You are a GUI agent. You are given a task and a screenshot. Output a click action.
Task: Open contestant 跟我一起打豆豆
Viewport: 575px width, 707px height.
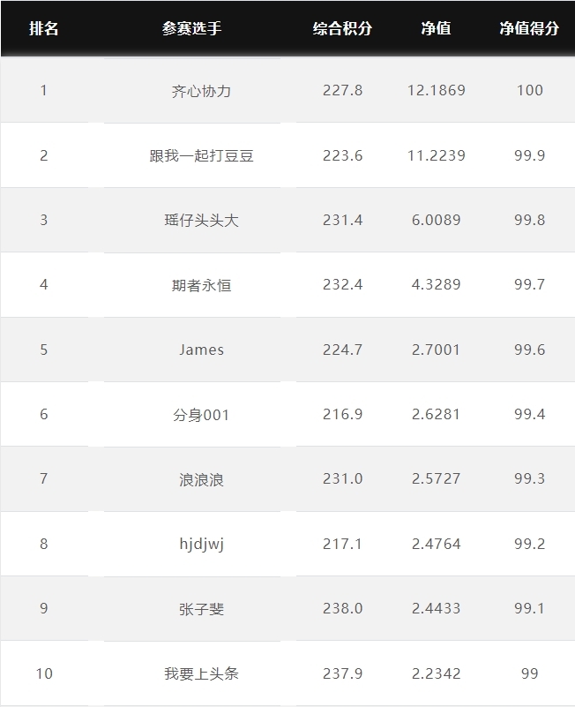(201, 156)
